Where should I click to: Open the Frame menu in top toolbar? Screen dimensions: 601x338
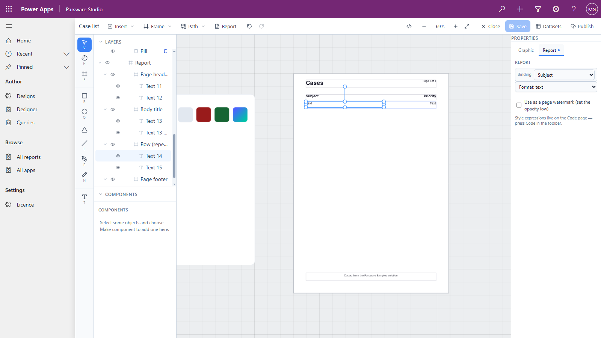[157, 26]
